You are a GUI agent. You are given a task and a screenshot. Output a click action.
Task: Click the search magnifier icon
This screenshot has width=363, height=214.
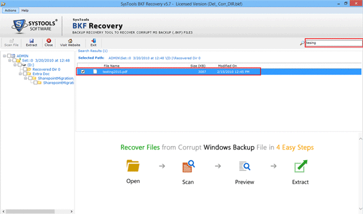pos(302,43)
